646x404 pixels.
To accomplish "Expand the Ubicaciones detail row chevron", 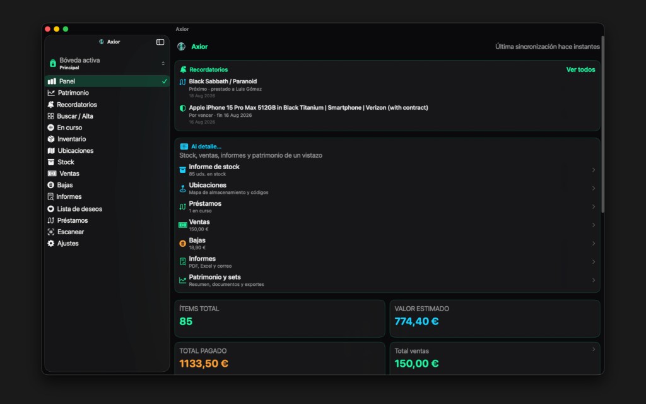I will pos(594,188).
